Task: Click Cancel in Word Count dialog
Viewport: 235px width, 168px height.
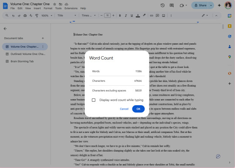Action: tap(124, 109)
